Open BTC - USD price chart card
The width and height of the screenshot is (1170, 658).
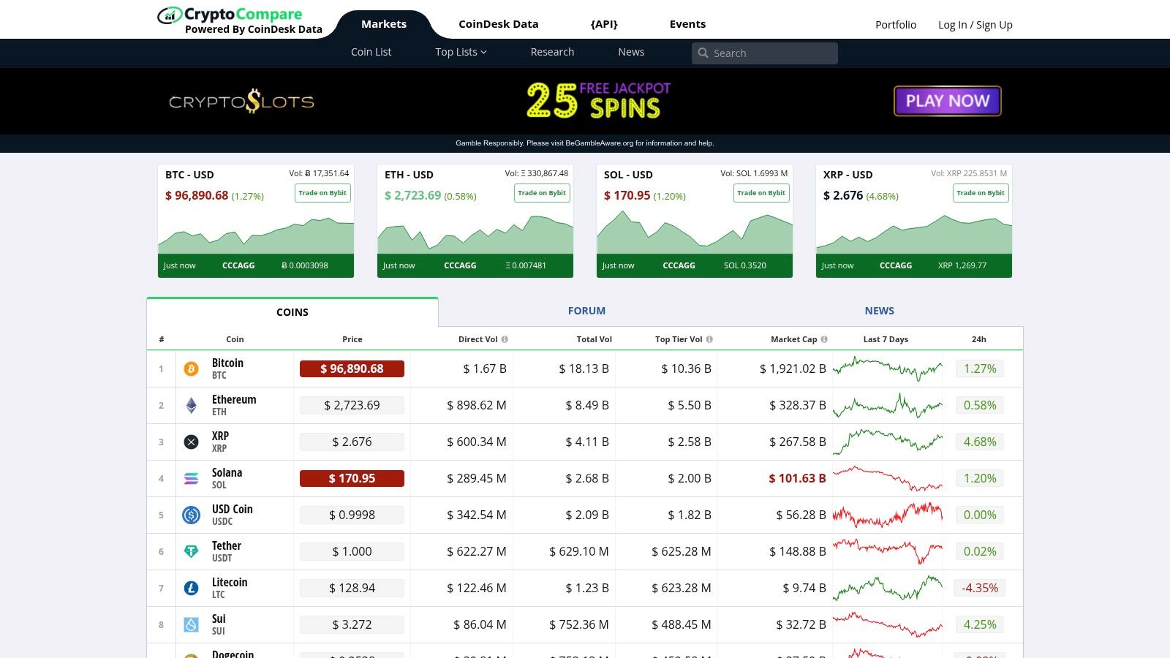coord(256,221)
